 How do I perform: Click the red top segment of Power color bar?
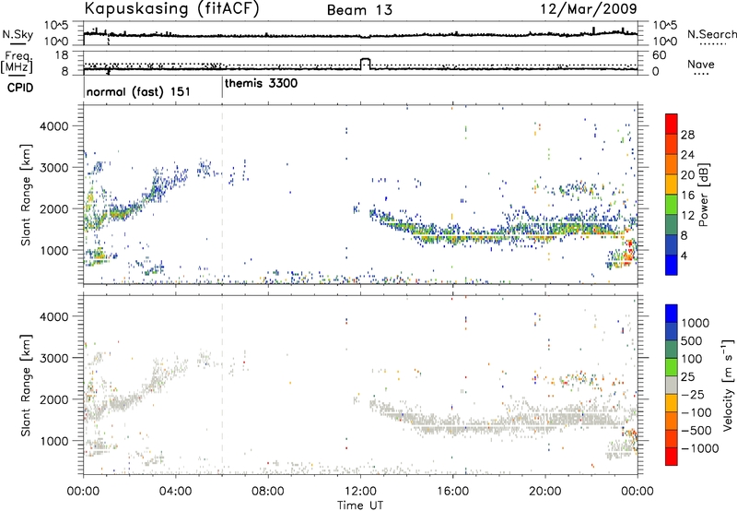[672, 124]
